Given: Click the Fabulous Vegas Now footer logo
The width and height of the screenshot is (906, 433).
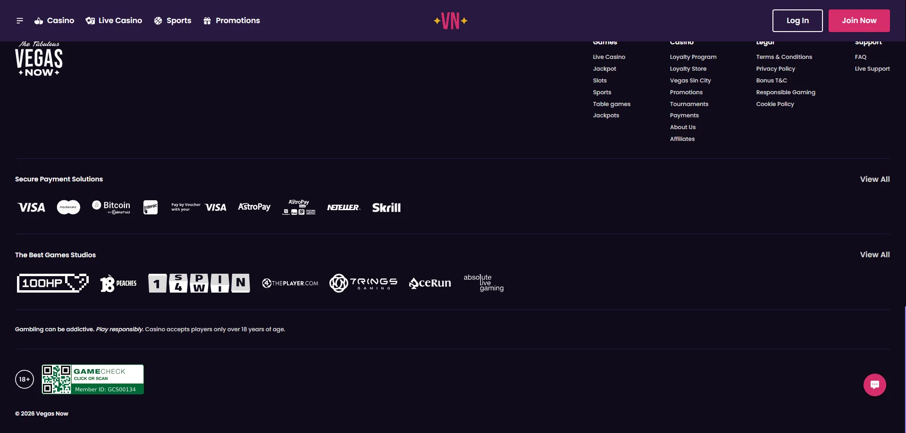Looking at the screenshot, I should [39, 58].
